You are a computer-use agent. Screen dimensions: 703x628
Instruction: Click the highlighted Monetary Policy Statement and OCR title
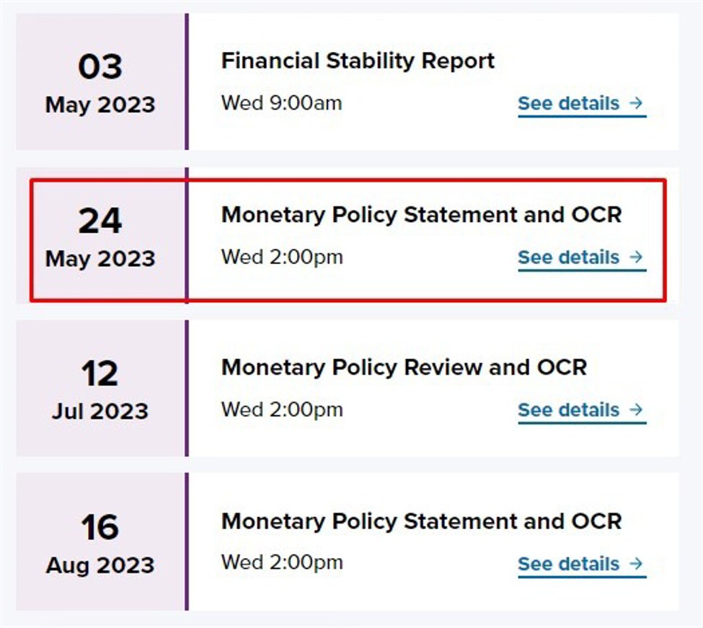pyautogui.click(x=422, y=215)
